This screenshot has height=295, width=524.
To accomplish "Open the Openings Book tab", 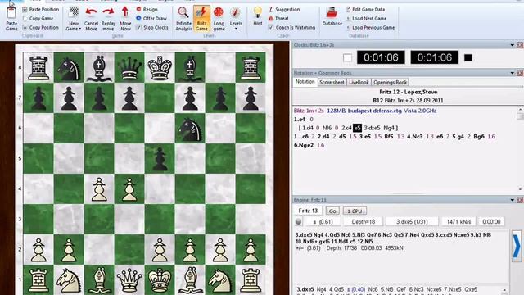I will pyautogui.click(x=390, y=82).
